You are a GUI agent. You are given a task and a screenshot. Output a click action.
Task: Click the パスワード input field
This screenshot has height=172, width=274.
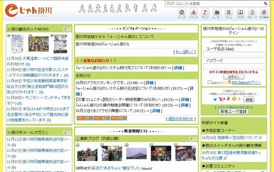click(234, 67)
